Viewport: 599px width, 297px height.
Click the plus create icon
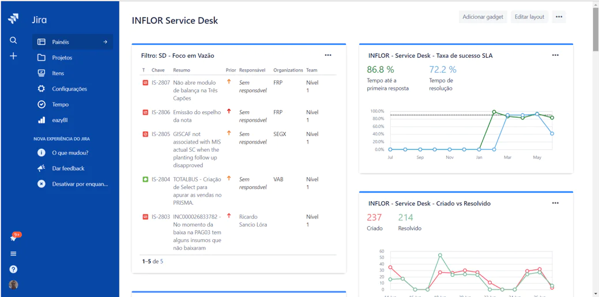click(x=13, y=56)
